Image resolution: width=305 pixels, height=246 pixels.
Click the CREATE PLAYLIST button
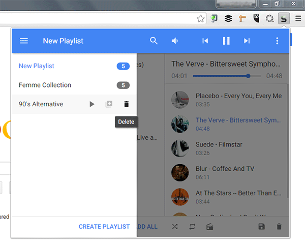pyautogui.click(x=104, y=227)
